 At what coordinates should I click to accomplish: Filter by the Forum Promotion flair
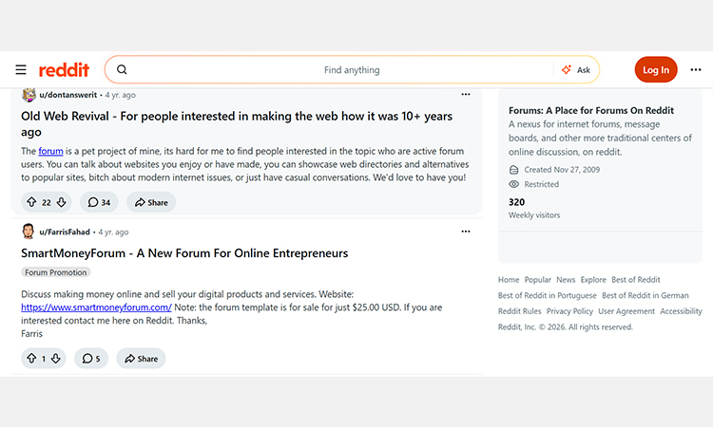coord(55,272)
